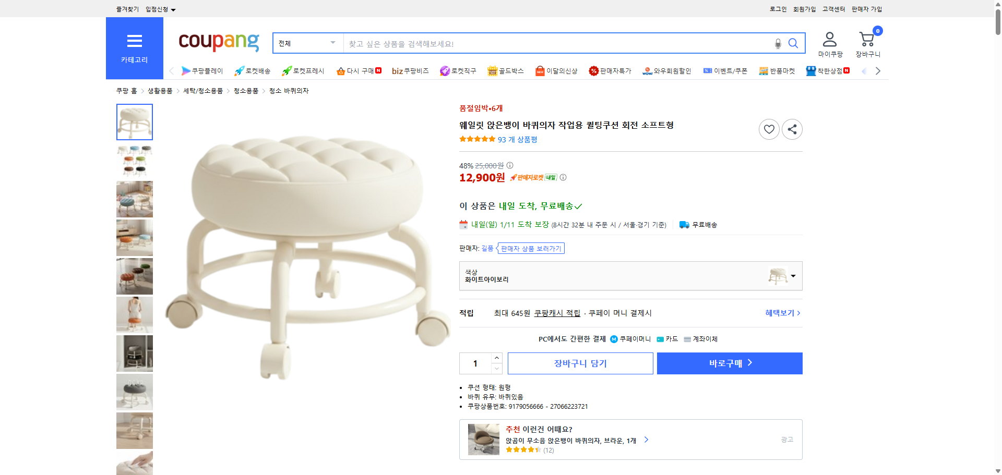Increase quantity with the up stepper arrow
The height and width of the screenshot is (475, 1002).
point(496,357)
